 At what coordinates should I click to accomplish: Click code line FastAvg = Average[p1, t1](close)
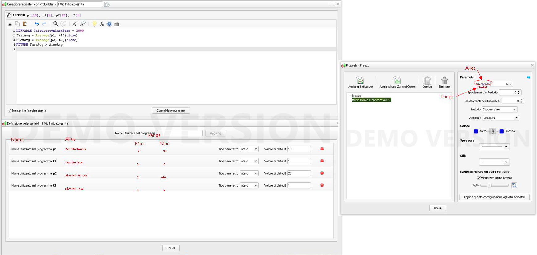pos(47,35)
